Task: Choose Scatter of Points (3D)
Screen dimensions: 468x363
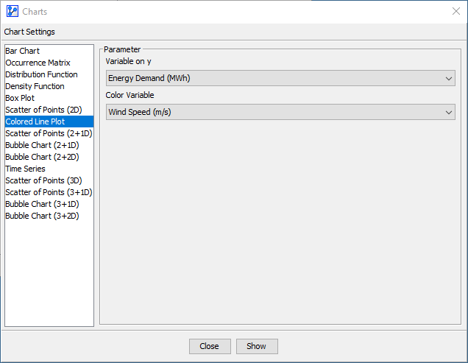Action: [43, 180]
